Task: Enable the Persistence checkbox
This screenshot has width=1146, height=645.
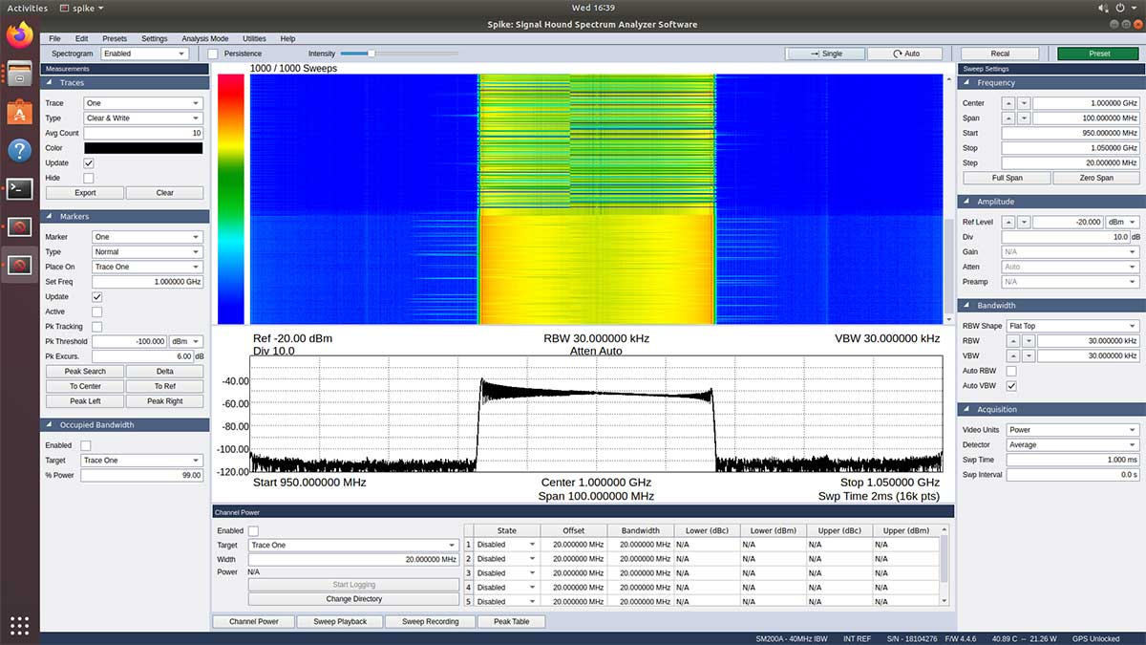Action: (214, 54)
